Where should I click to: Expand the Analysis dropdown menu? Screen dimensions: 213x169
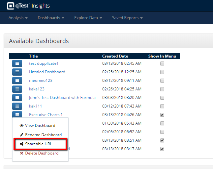(18, 18)
